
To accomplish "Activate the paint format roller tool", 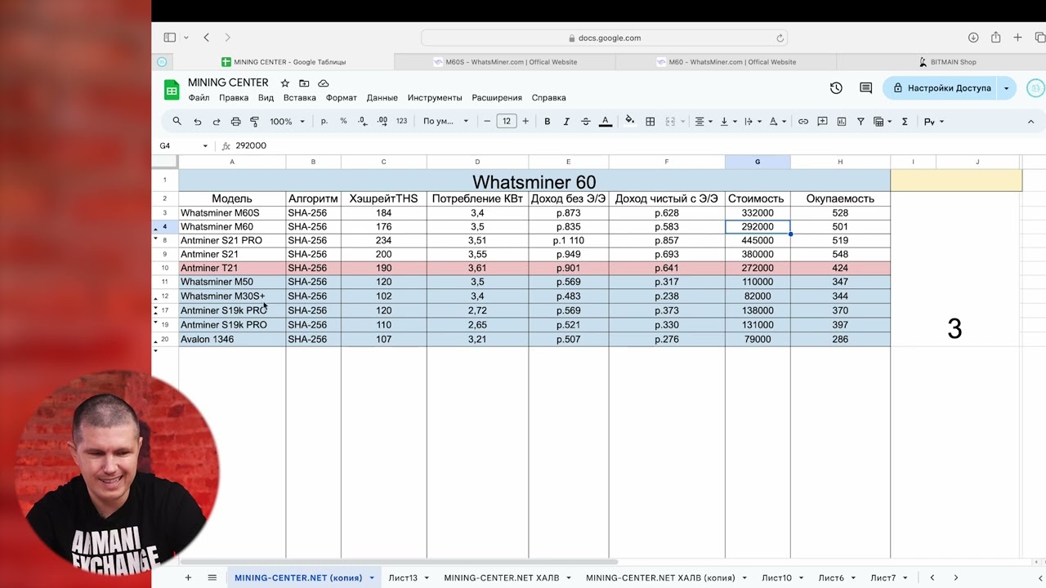I will [254, 122].
